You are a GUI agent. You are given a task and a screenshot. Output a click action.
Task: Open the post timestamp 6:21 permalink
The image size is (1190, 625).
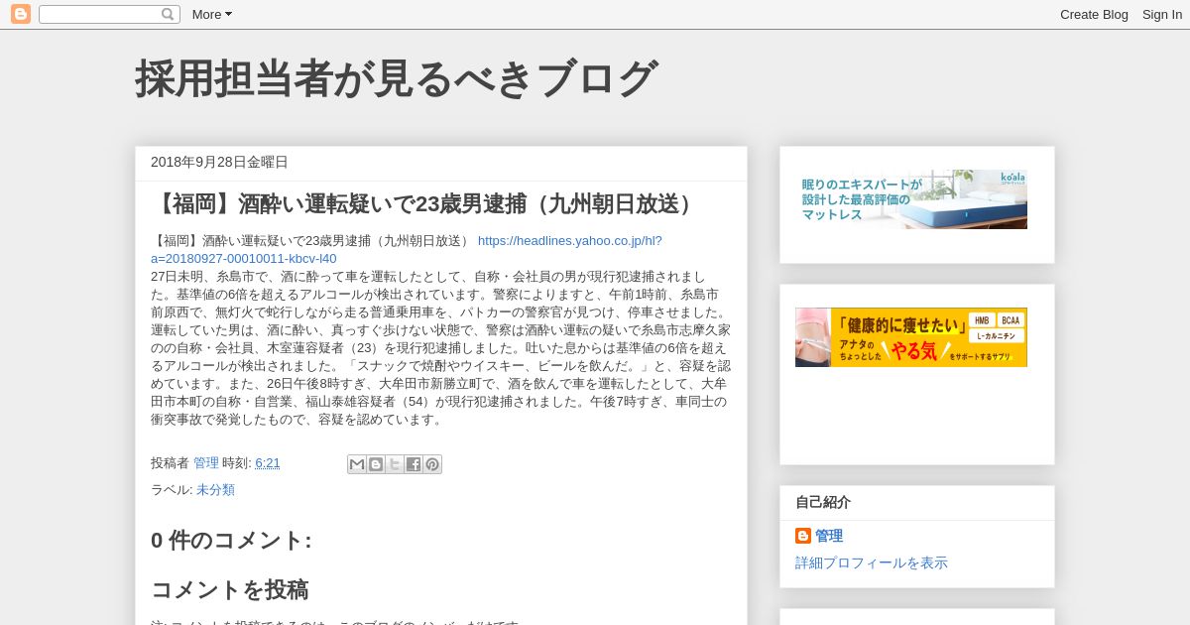click(268, 463)
